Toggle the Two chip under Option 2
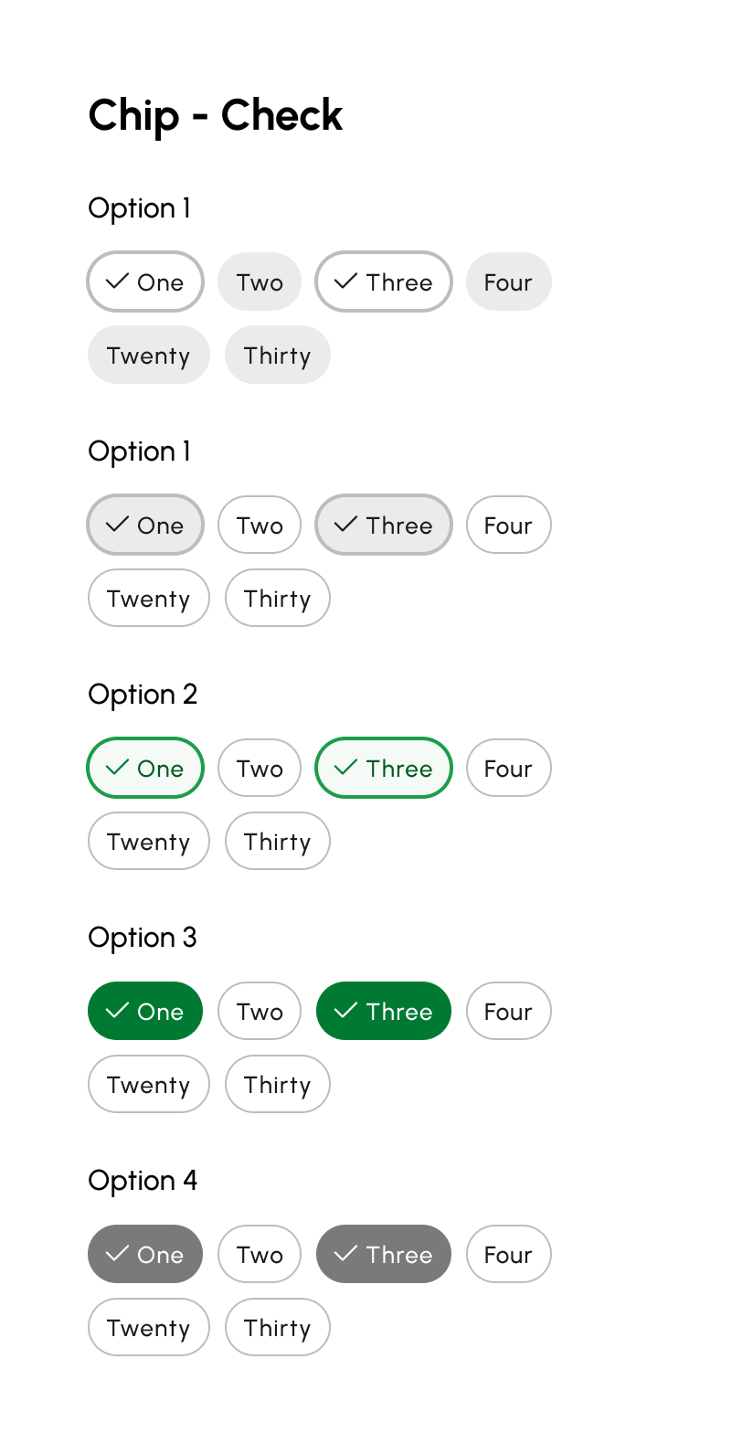 pyautogui.click(x=260, y=769)
